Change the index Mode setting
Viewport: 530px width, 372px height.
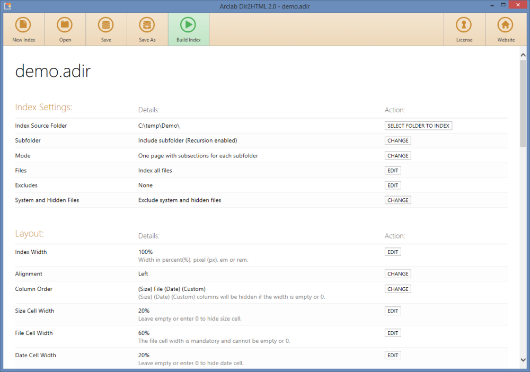point(397,156)
